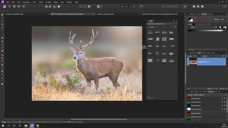The width and height of the screenshot is (228, 128).
Task: Click the reset channels icon
Action: click(x=226, y=95)
